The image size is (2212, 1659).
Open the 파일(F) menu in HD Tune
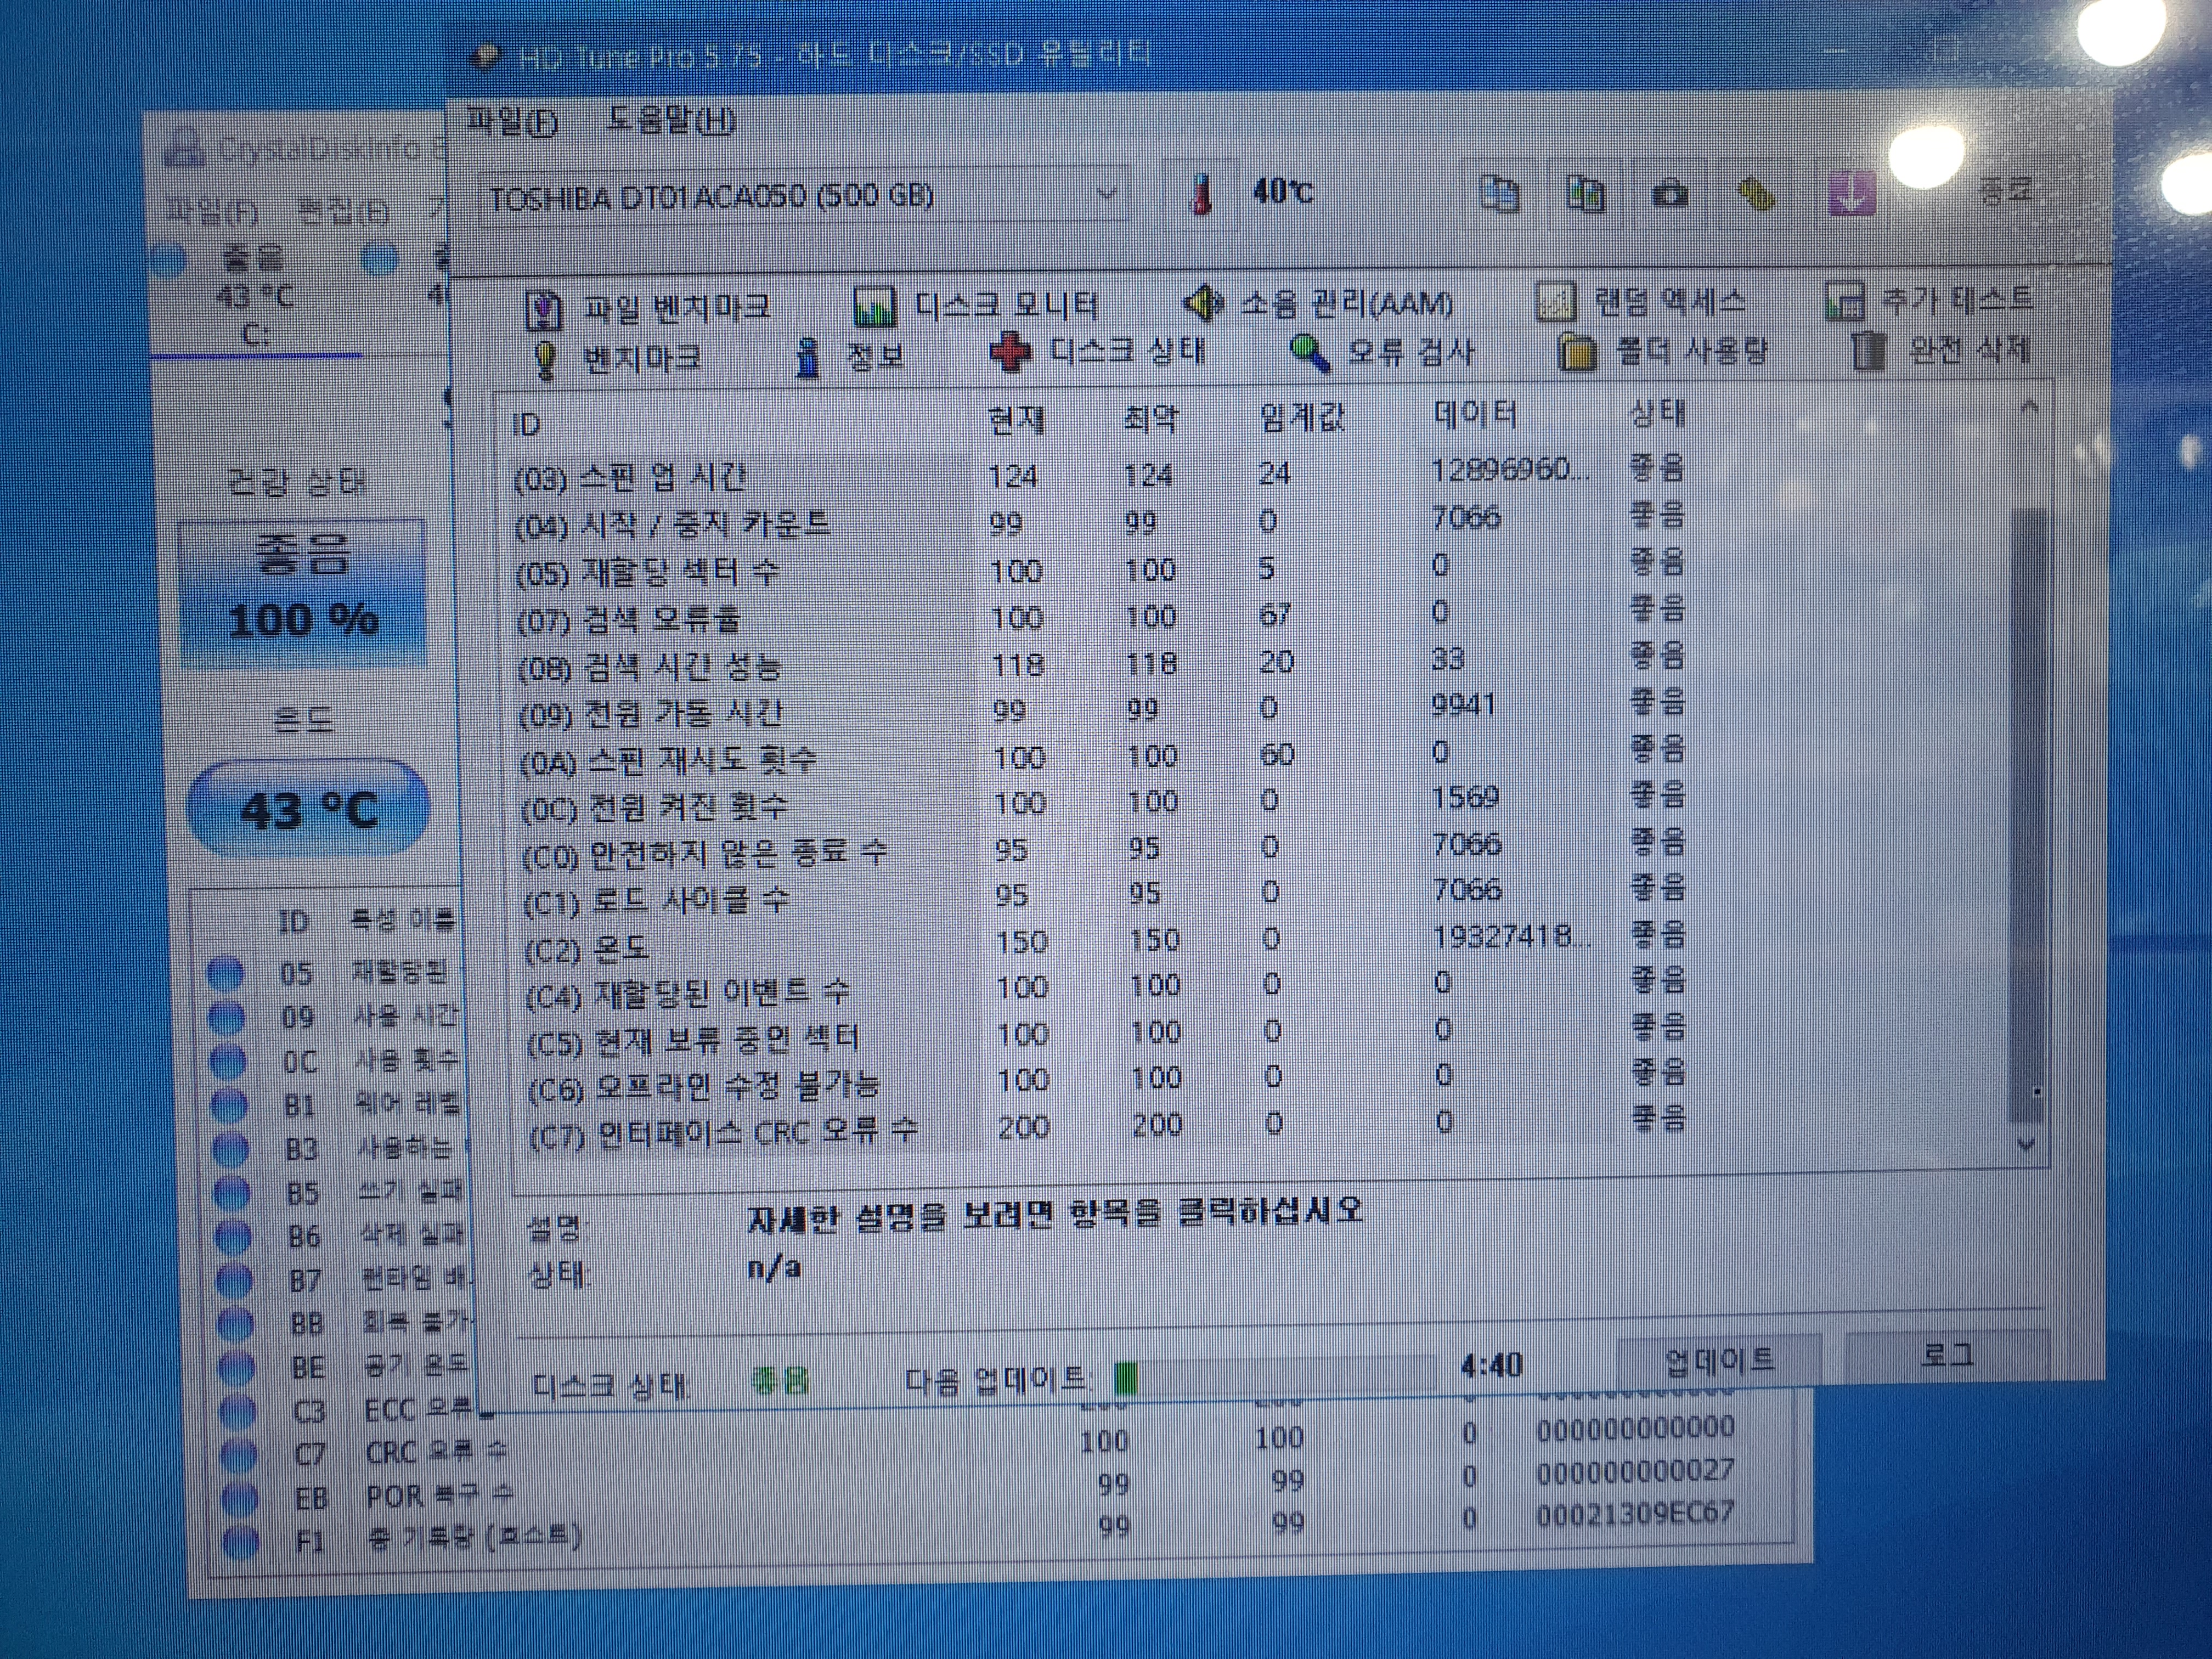click(512, 122)
